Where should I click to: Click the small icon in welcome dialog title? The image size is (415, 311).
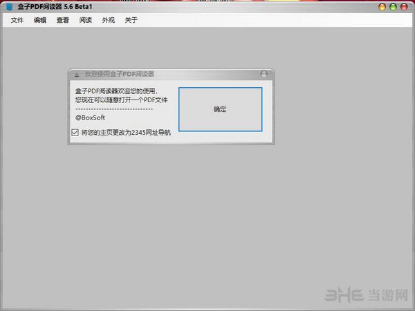pos(77,75)
